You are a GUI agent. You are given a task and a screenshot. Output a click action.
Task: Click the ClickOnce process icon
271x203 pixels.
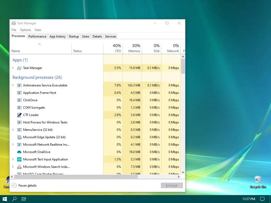(19, 100)
